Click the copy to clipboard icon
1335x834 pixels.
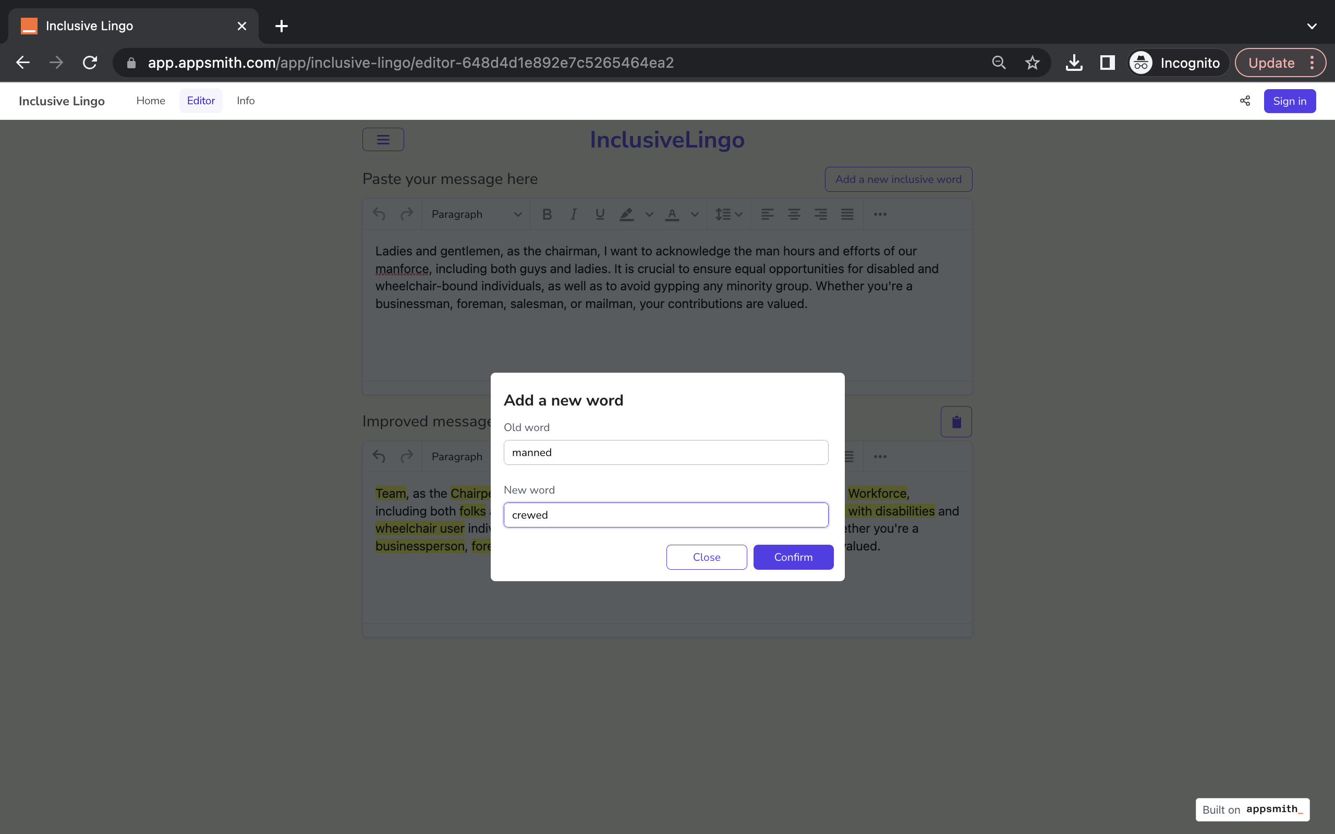point(956,422)
